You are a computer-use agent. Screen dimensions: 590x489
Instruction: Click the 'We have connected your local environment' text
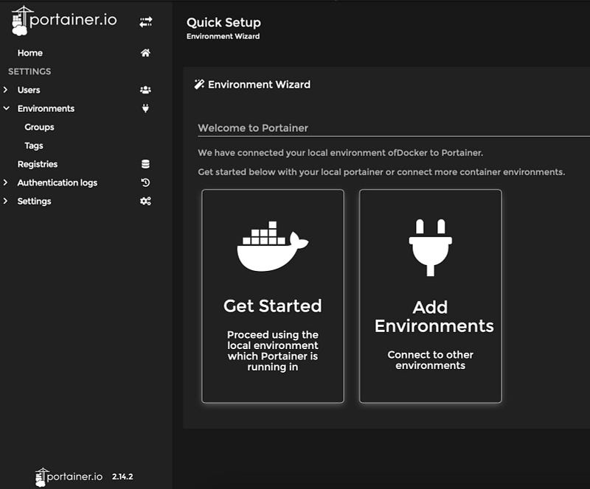click(341, 153)
